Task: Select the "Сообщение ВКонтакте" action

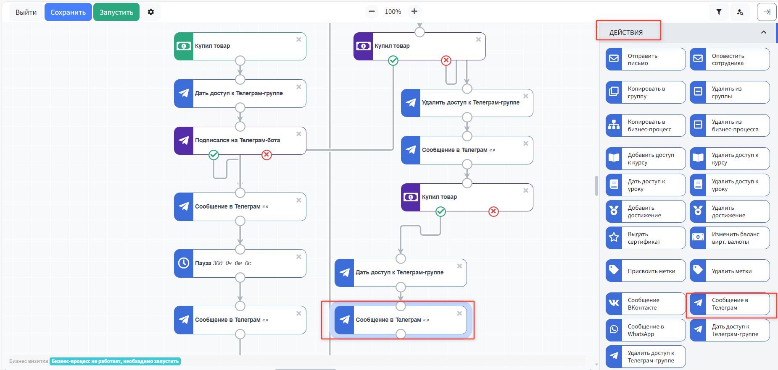Action: point(645,304)
